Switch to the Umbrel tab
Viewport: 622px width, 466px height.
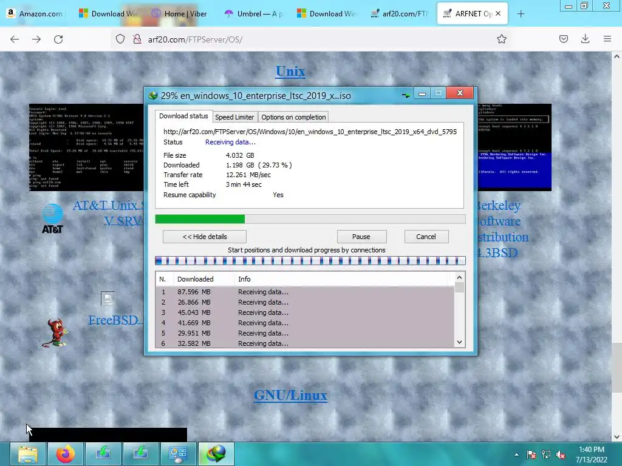coord(253,13)
